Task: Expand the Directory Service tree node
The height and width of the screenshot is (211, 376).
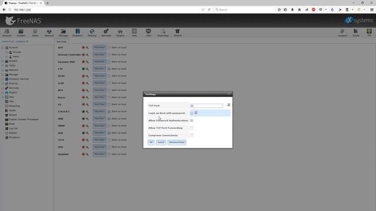Action: click(x=3, y=79)
